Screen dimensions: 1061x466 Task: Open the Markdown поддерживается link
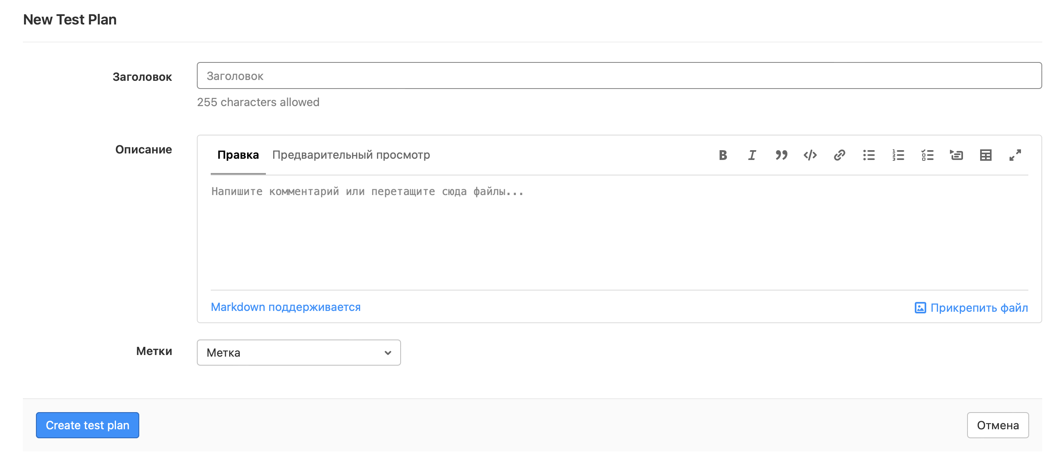point(285,307)
